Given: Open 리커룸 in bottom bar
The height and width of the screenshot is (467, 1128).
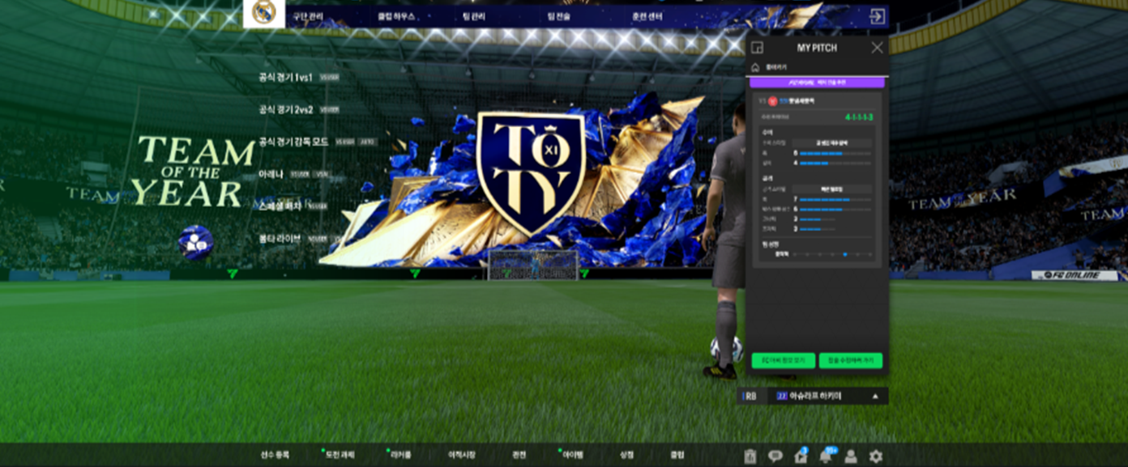Looking at the screenshot, I should tap(401, 455).
